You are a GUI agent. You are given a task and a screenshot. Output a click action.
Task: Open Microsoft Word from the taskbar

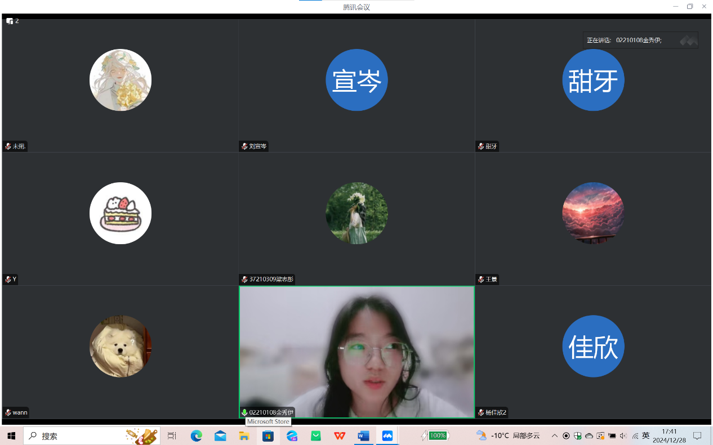pyautogui.click(x=363, y=436)
